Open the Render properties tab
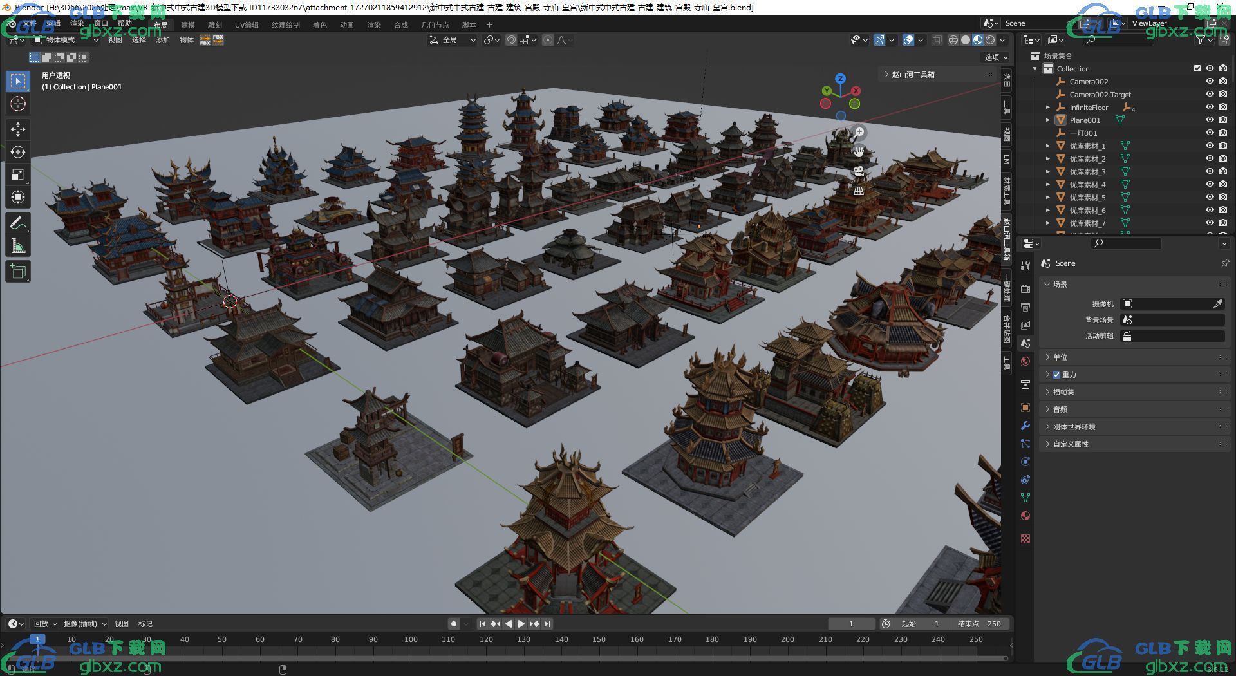The height and width of the screenshot is (676, 1236). click(1025, 288)
